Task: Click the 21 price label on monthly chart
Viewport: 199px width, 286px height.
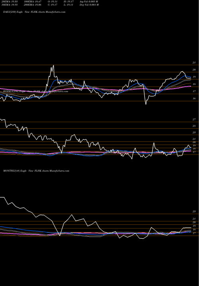Action: point(194,219)
